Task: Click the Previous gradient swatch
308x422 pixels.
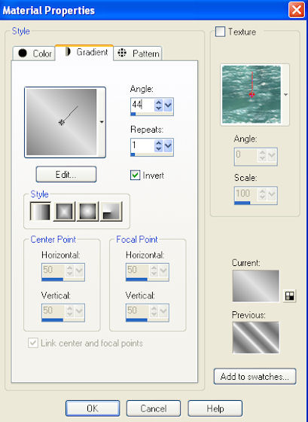Action: pos(256,338)
